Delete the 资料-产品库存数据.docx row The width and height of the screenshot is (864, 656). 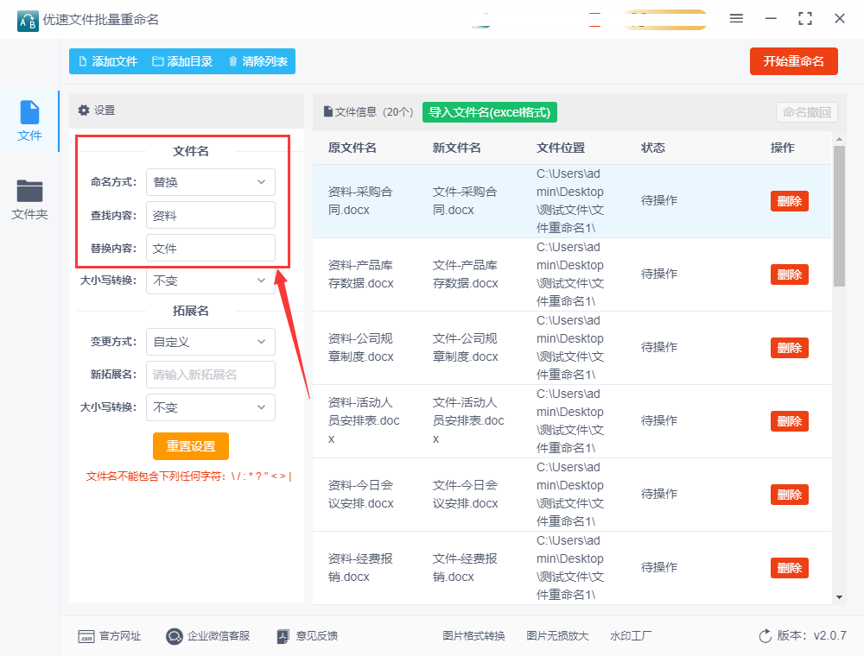789,274
